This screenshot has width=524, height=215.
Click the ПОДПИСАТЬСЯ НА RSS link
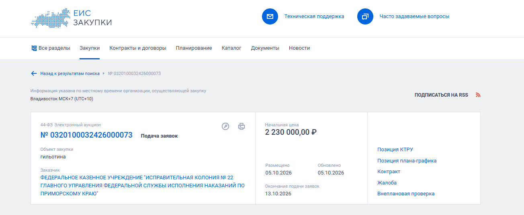tap(441, 95)
